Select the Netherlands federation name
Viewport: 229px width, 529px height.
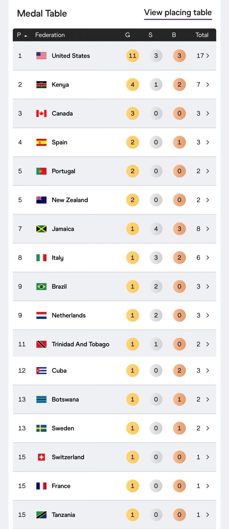coord(69,315)
